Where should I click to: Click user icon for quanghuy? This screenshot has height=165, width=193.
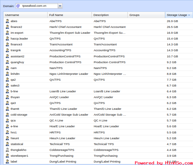point(7,62)
